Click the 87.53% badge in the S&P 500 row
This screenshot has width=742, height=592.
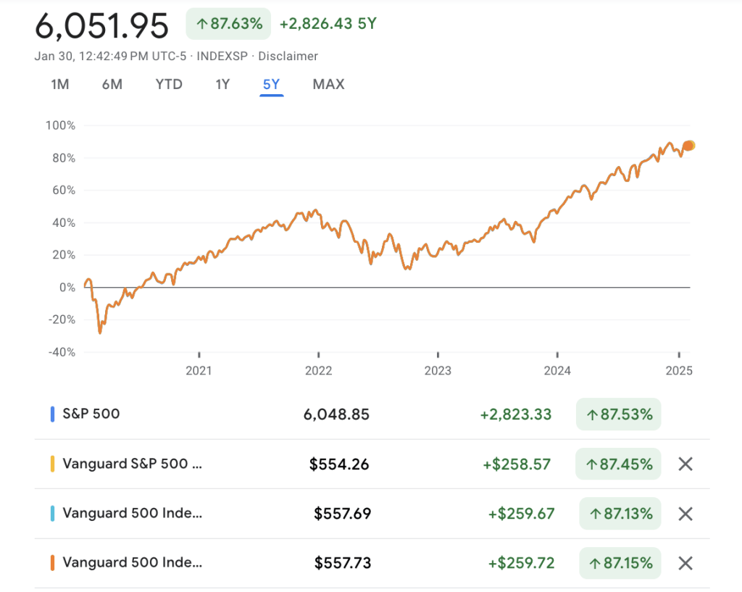[x=618, y=414]
